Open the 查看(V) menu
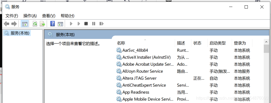Screen dimensions: 271x103 (48, 16)
